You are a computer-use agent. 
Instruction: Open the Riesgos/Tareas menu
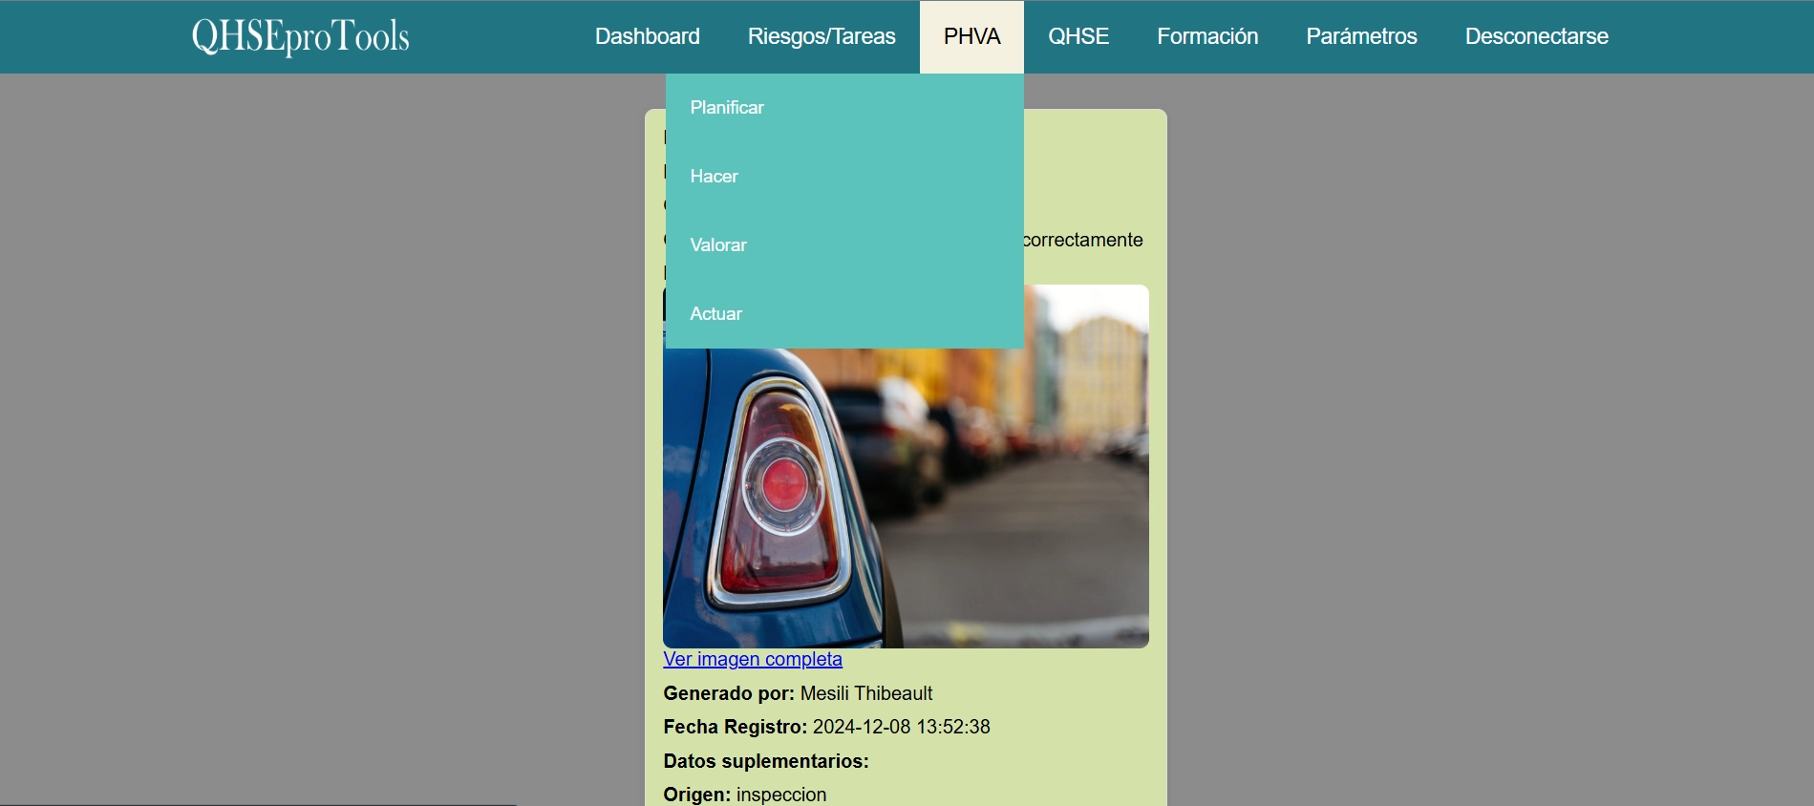click(821, 36)
